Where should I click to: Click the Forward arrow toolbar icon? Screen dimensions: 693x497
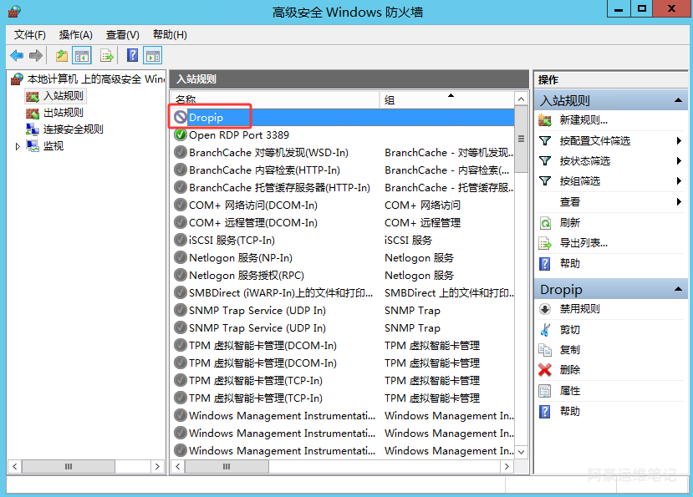[36, 56]
